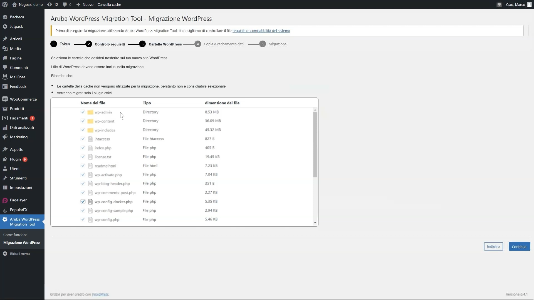Click the MailPoet M icon

(5, 77)
